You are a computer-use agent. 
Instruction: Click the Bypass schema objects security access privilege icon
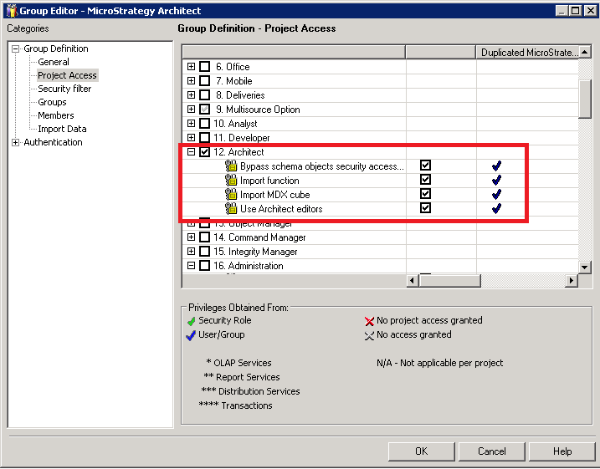[x=231, y=166]
